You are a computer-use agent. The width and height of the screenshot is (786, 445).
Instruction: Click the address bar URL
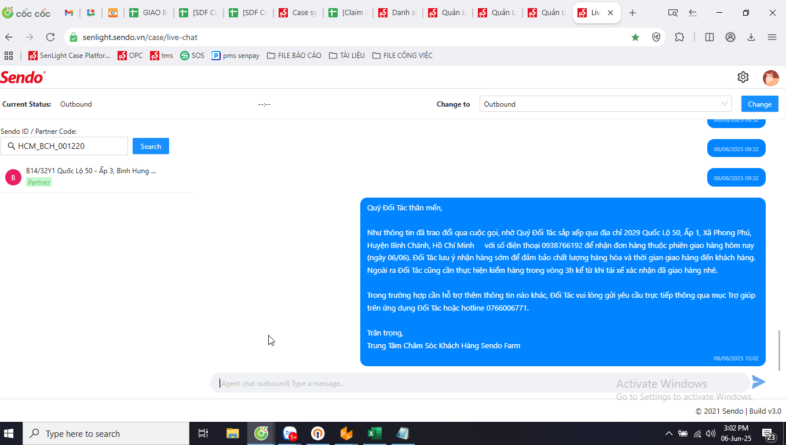140,37
